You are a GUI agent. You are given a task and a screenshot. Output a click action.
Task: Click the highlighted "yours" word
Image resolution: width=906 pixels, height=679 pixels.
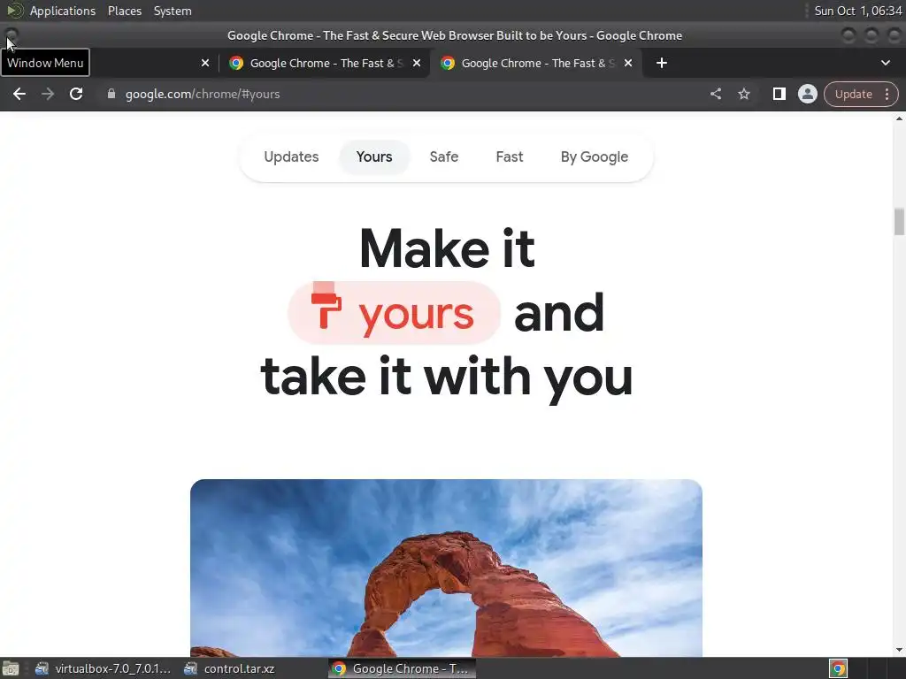[416, 315]
